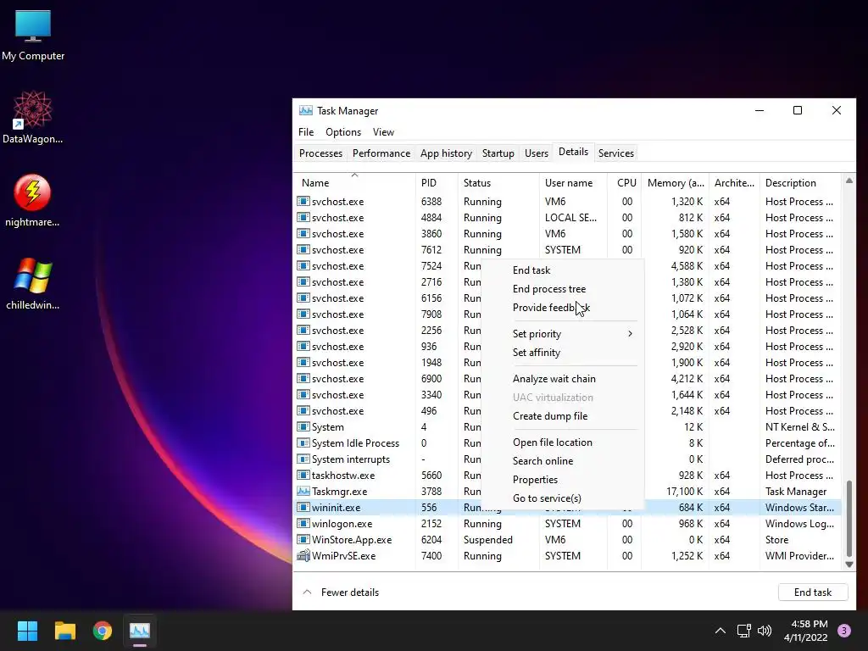This screenshot has width=868, height=651.
Task: Switch to the App history tab
Action: [x=446, y=153]
